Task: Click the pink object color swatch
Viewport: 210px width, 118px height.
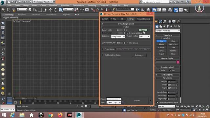Action: tap(178, 62)
